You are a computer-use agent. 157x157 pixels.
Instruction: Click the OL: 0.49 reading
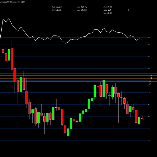pos(107,13)
